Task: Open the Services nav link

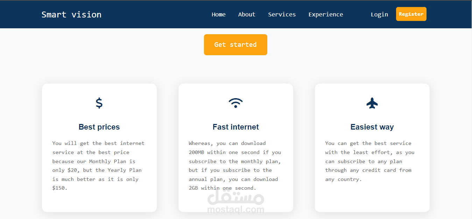Action: (x=282, y=14)
